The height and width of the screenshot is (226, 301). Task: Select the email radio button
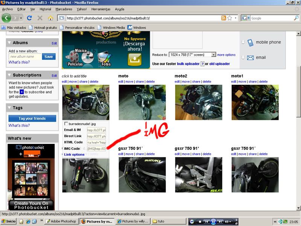tap(243, 57)
